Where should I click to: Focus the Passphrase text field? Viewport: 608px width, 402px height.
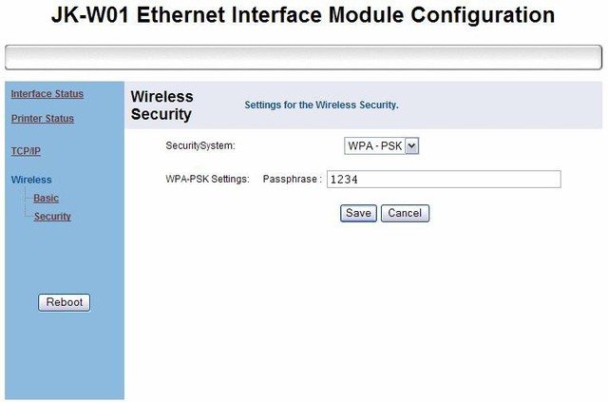443,180
